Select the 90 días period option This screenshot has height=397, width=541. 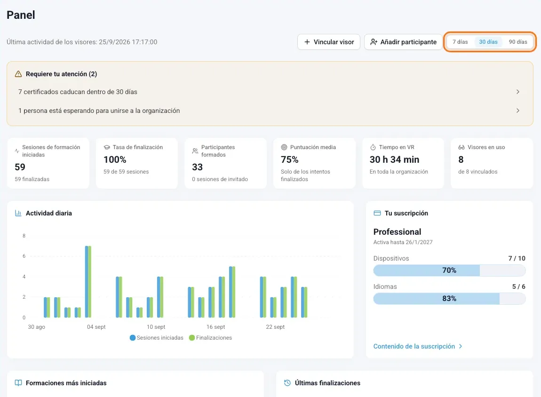[518, 42]
